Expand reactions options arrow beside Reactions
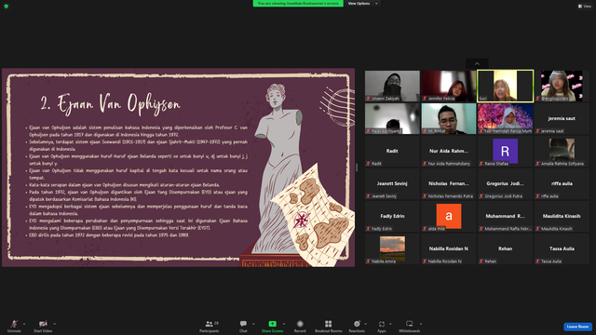Viewport: 596px width, 335px height. coord(365,324)
